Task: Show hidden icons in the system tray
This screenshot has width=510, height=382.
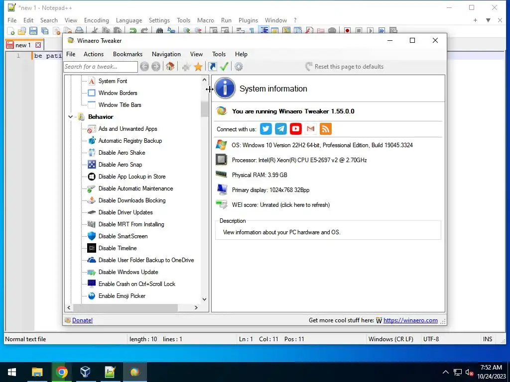Action: [446, 372]
